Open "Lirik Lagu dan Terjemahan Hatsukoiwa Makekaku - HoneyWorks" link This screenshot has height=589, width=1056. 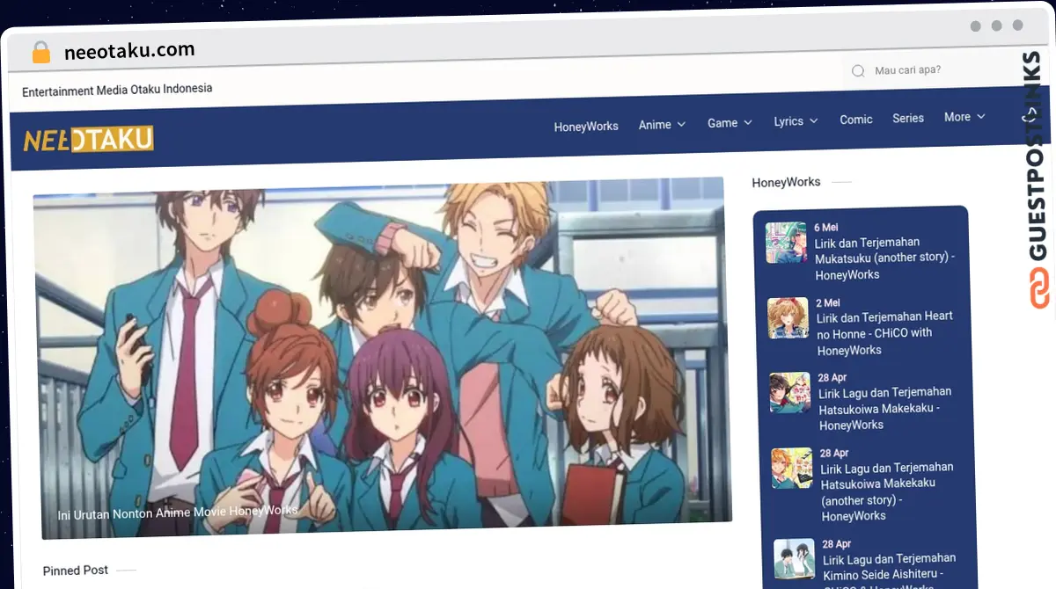point(885,408)
